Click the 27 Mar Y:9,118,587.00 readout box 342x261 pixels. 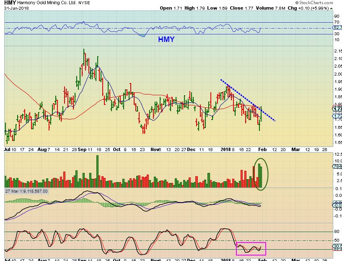(x=26, y=191)
